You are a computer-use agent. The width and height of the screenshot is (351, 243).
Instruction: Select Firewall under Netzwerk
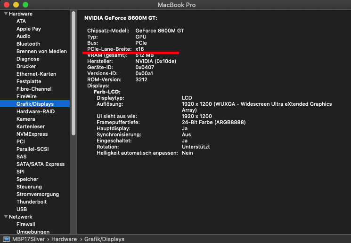pos(26,224)
